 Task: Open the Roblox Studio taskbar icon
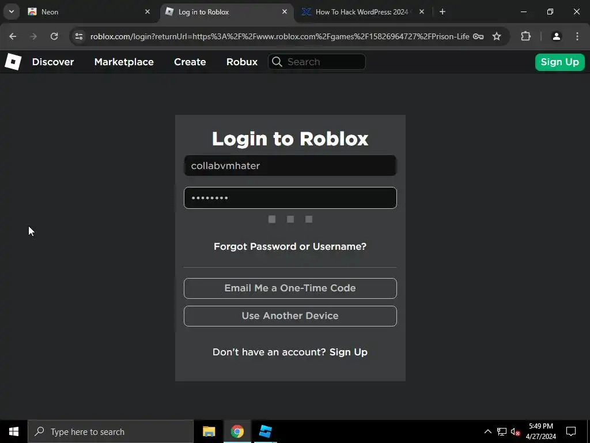point(265,431)
